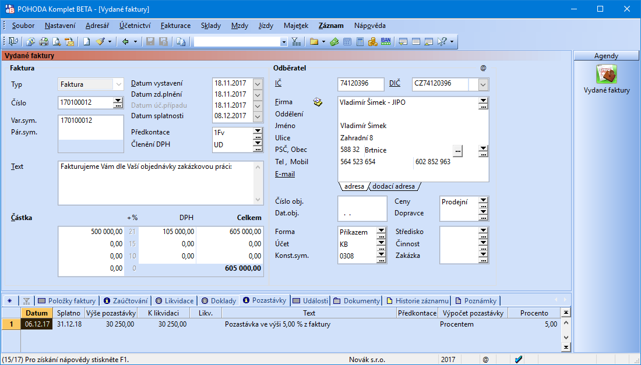Viewport: 641px width, 365px height.
Task: Click the @ icon beside Odběratel heading
Action: pos(483,68)
